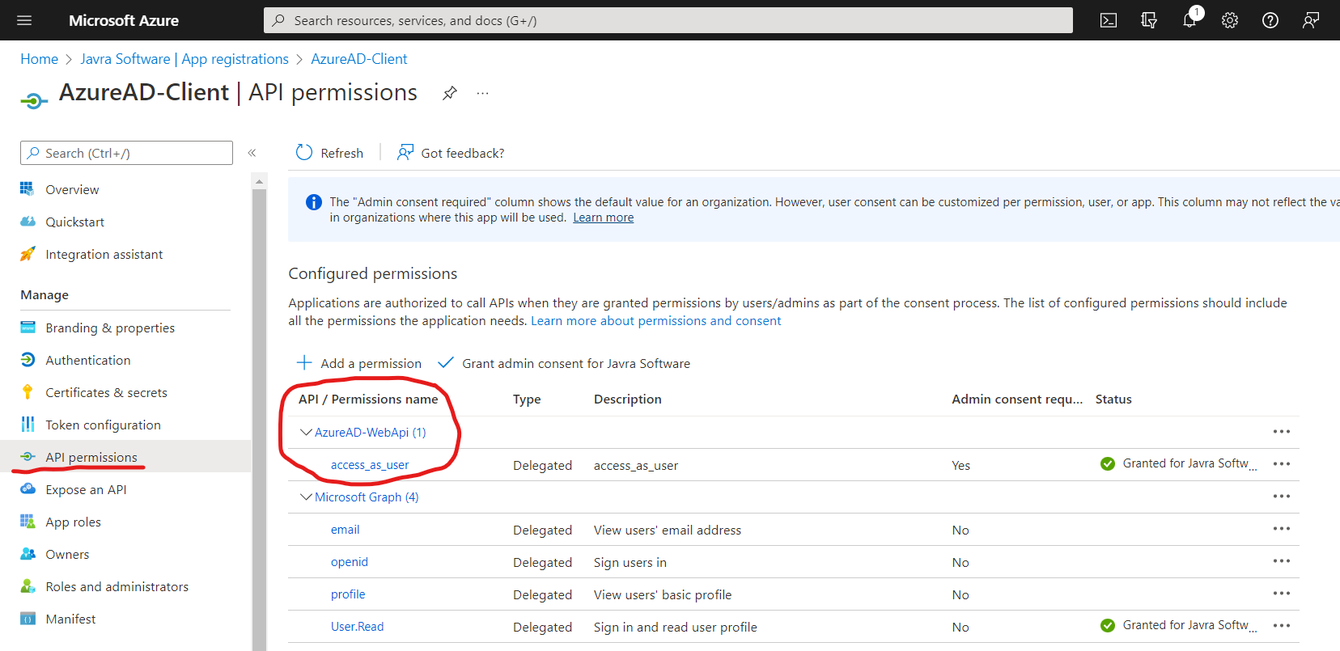
Task: Open the help question mark icon
Action: pyautogui.click(x=1270, y=20)
